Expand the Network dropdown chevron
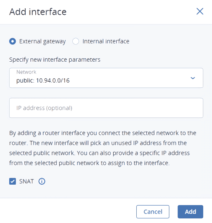Viewport: 212px width, 223px height. [x=193, y=78]
